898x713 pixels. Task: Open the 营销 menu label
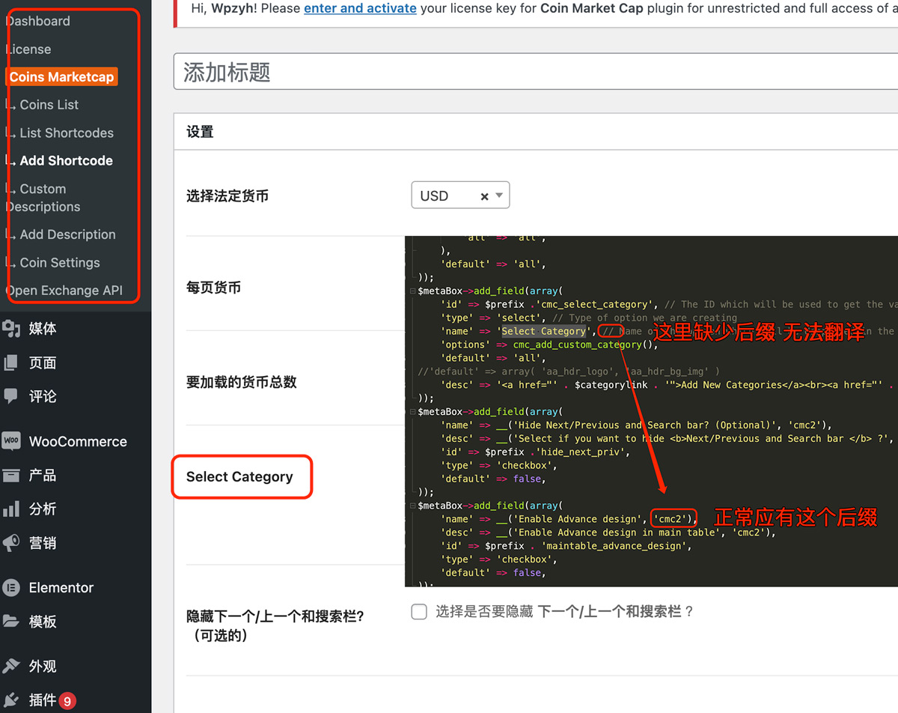pyautogui.click(x=43, y=543)
